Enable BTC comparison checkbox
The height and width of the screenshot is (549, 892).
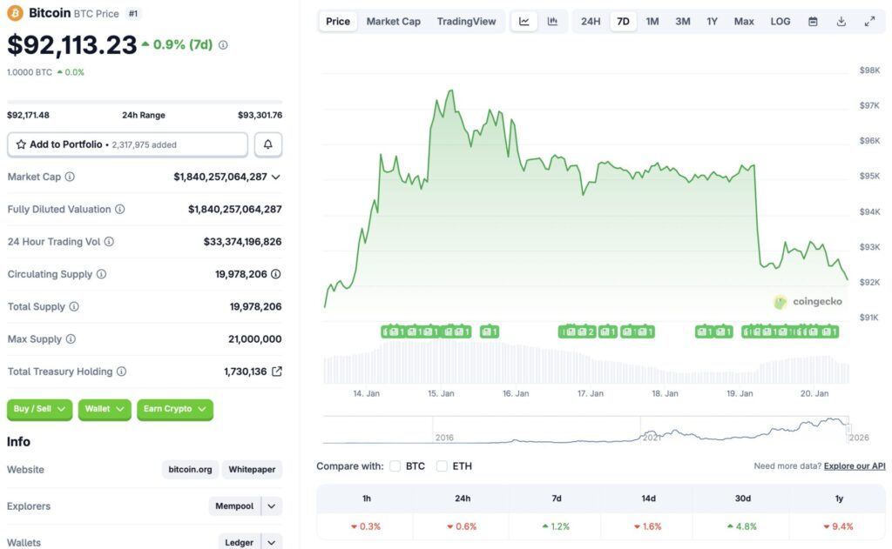coord(395,465)
